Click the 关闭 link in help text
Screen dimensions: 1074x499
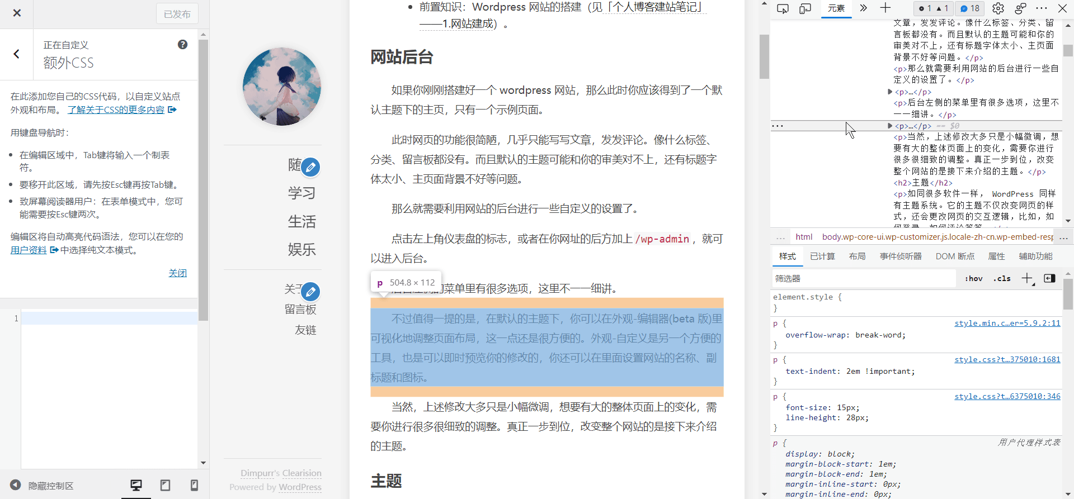click(x=178, y=273)
